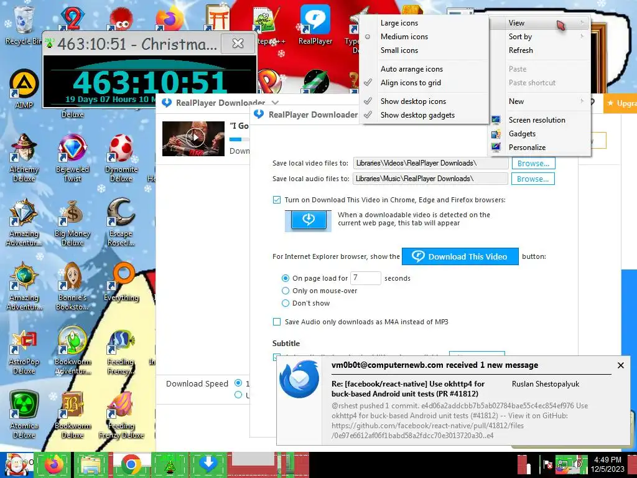Dismiss the Thunderbird new message notification

[x=620, y=365]
